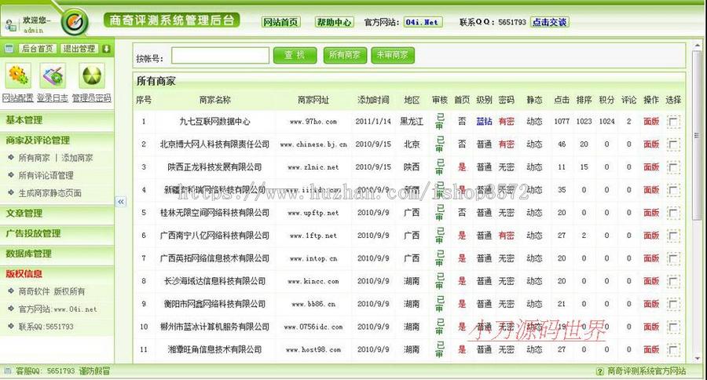Open the 管理员密码 admin password icon
The width and height of the screenshot is (707, 380).
[x=92, y=75]
